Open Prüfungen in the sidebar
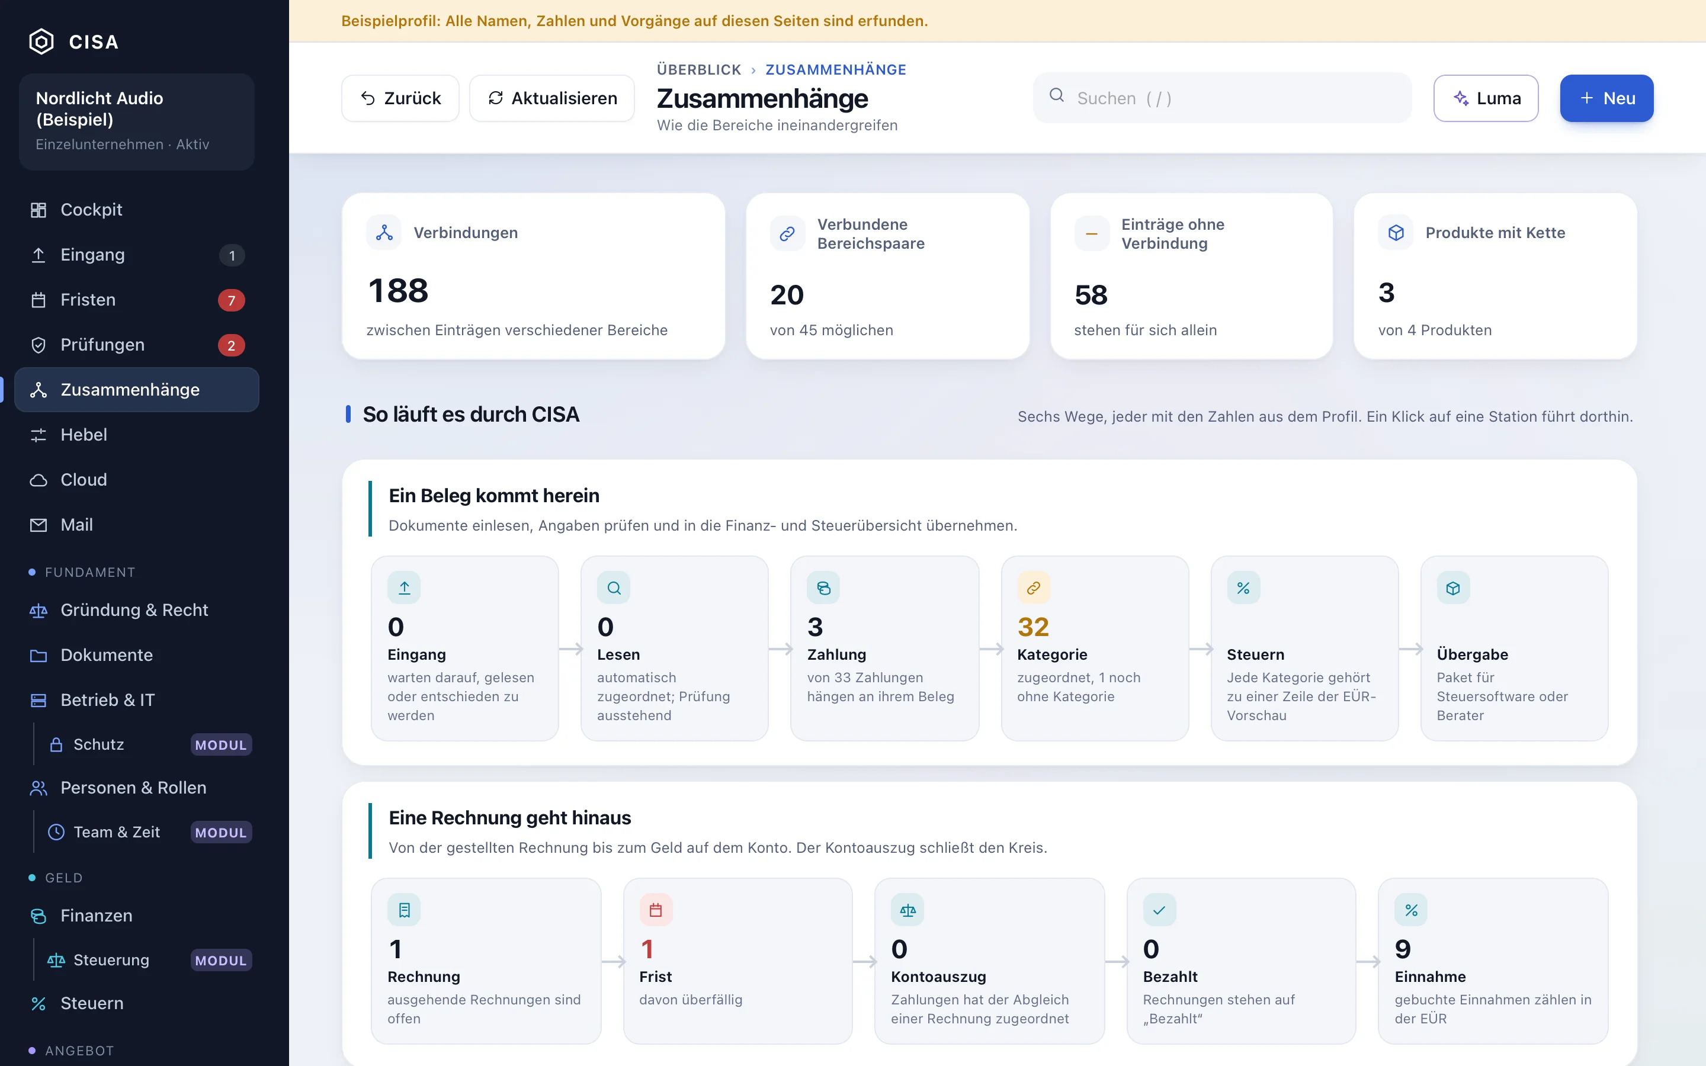 point(137,345)
